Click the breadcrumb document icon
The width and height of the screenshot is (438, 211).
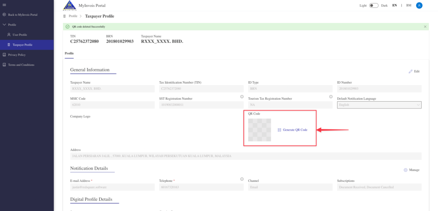click(x=65, y=16)
